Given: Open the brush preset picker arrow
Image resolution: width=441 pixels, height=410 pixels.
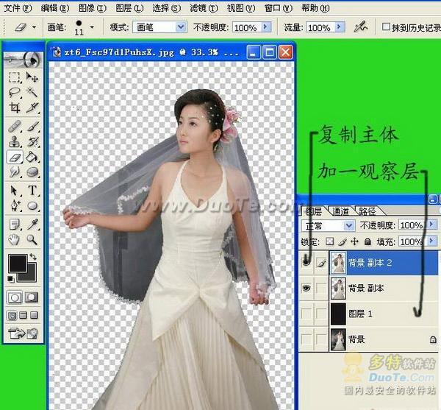Looking at the screenshot, I should [x=92, y=27].
